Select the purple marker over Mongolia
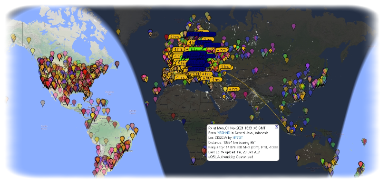This screenshot has height=183, width=388. pyautogui.click(x=308, y=66)
